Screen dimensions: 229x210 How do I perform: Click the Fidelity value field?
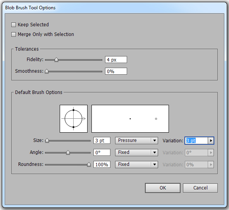coord(116,60)
